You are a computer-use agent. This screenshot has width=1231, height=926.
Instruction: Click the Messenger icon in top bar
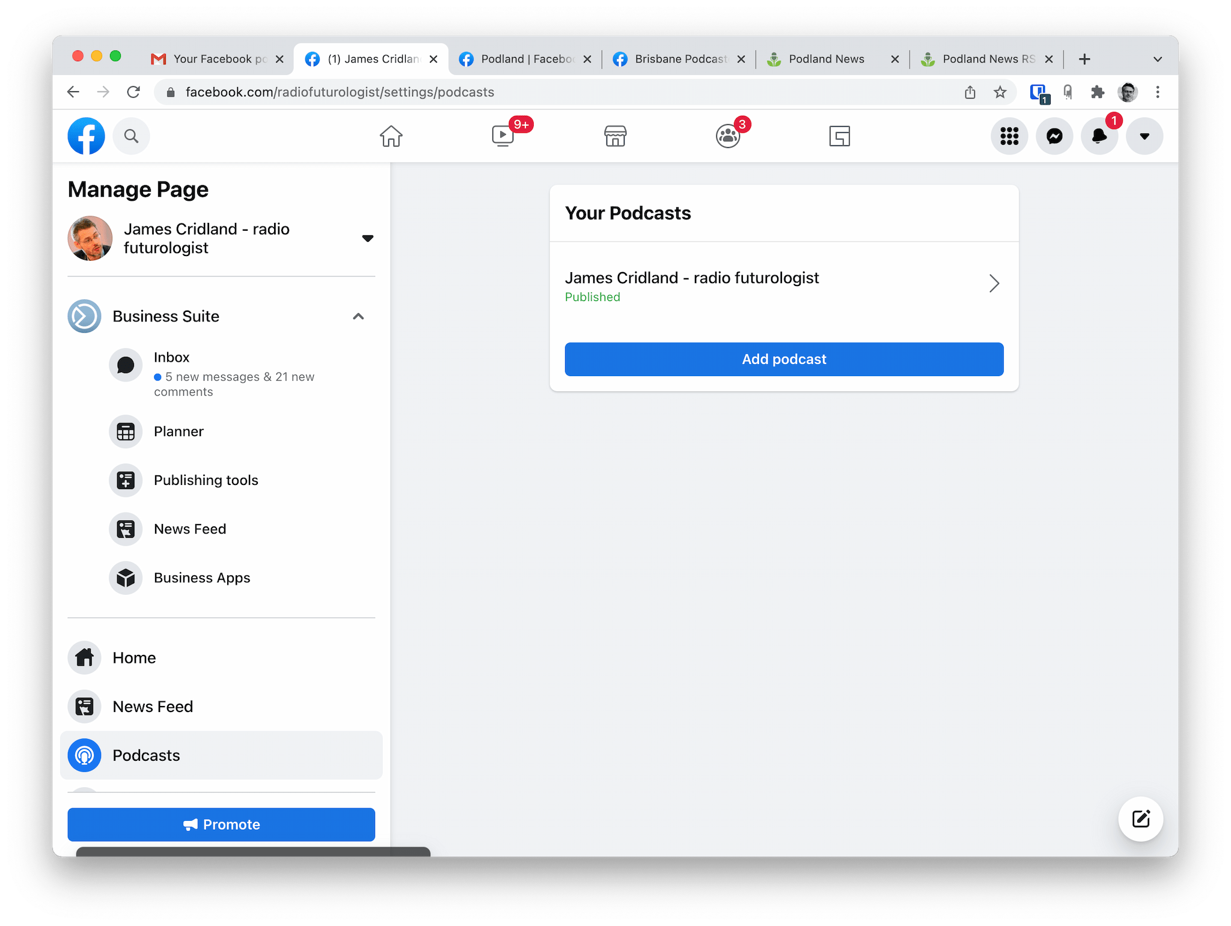pyautogui.click(x=1054, y=135)
